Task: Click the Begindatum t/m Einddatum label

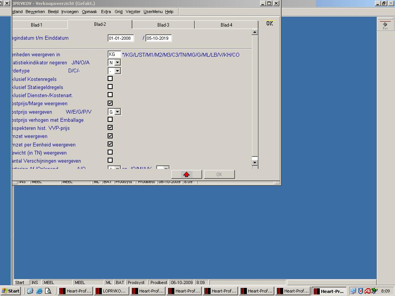Action: click(x=40, y=38)
